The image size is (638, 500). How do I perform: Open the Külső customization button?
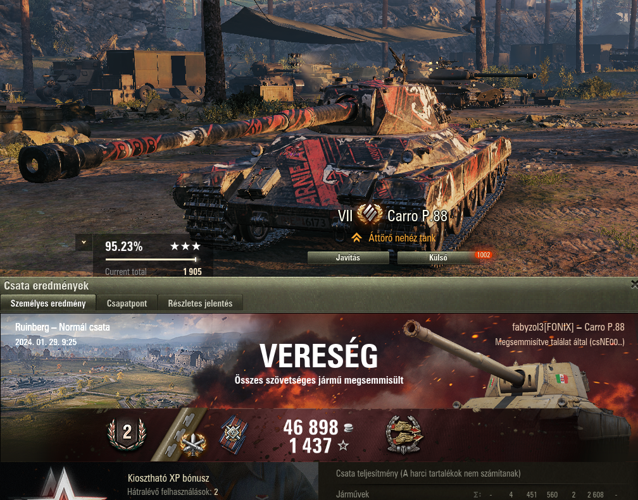438,257
